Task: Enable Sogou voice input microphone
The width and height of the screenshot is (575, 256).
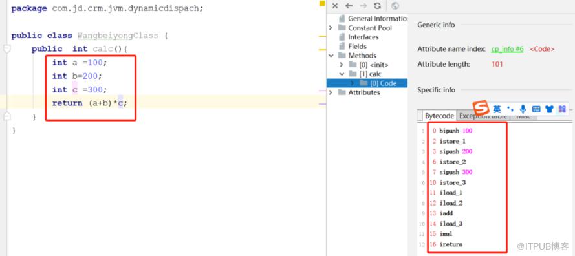Action: [x=523, y=109]
